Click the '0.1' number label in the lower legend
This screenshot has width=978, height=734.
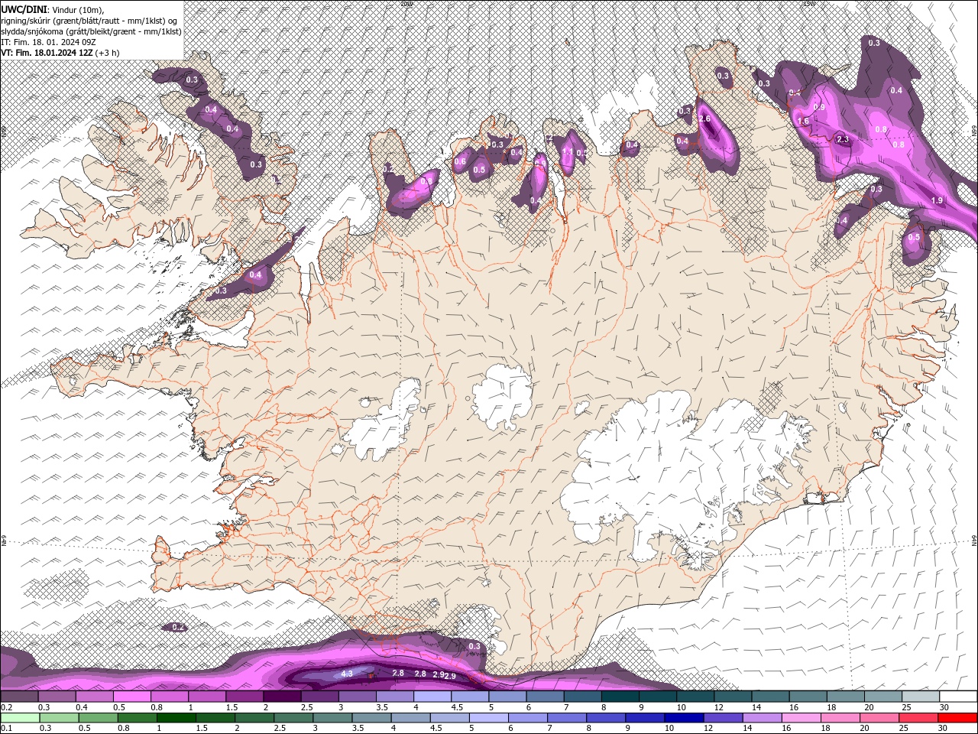pos(5,728)
